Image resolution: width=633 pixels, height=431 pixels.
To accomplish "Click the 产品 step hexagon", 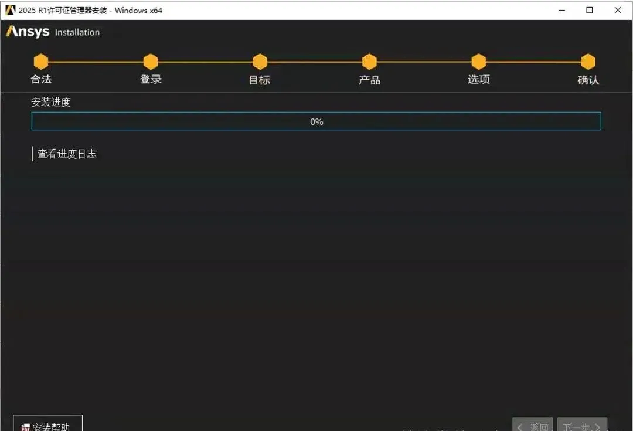I will pos(369,62).
